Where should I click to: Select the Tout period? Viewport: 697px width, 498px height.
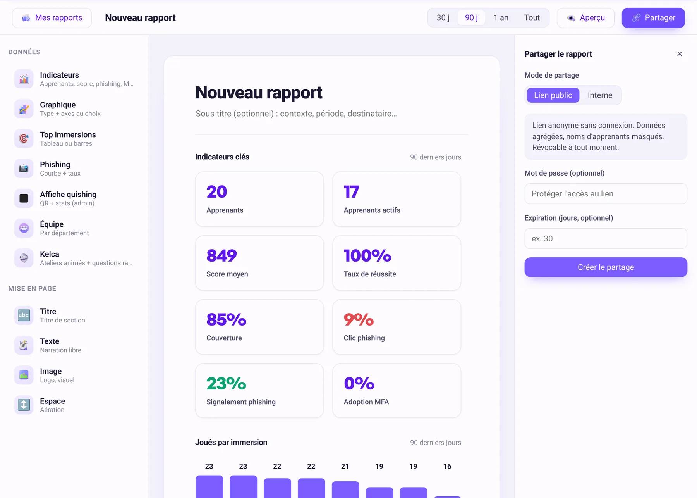point(532,18)
